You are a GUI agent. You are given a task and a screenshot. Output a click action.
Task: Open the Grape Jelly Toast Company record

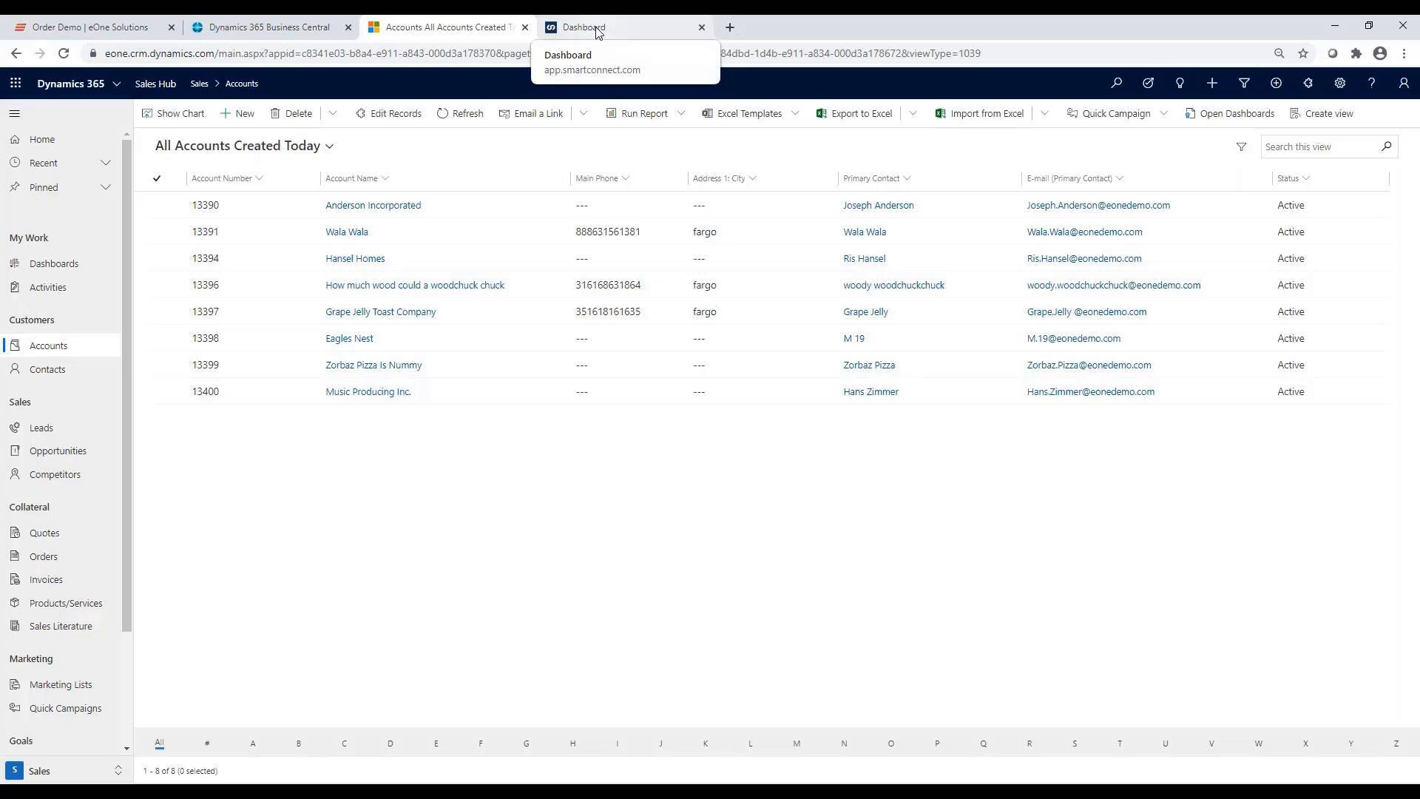pyautogui.click(x=380, y=311)
